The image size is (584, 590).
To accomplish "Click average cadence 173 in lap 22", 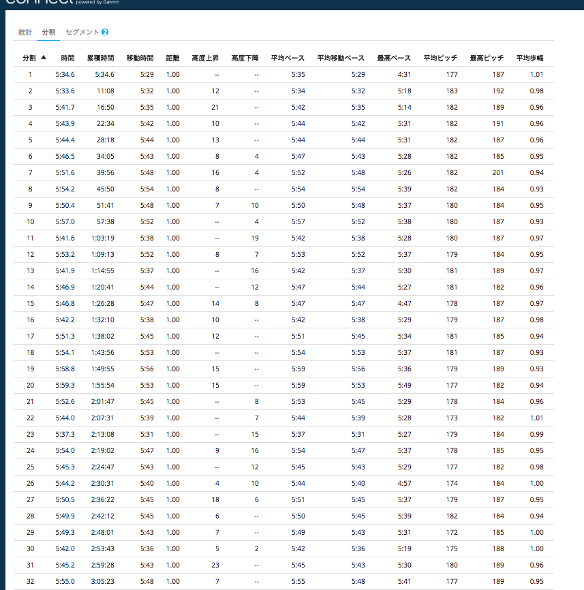I will coord(452,418).
